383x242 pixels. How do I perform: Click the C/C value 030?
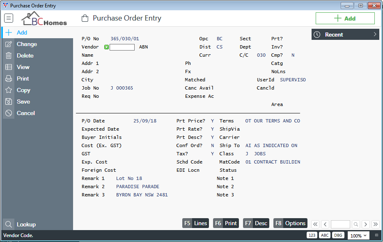[x=261, y=55]
